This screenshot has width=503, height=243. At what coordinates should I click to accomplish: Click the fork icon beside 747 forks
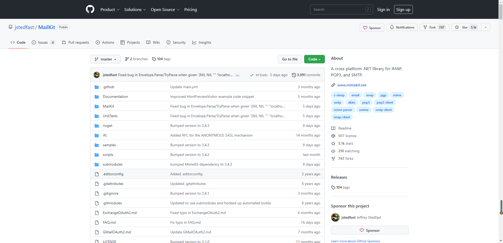tap(333, 159)
